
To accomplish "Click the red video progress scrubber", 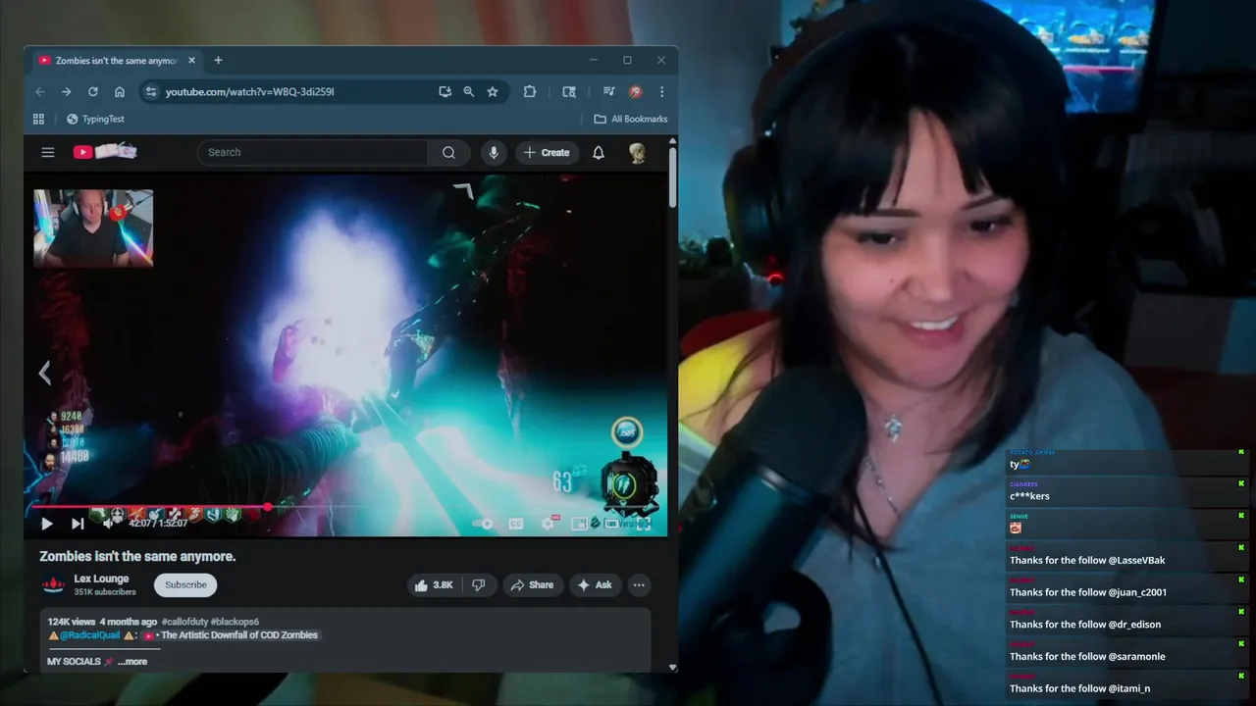I will (267, 507).
